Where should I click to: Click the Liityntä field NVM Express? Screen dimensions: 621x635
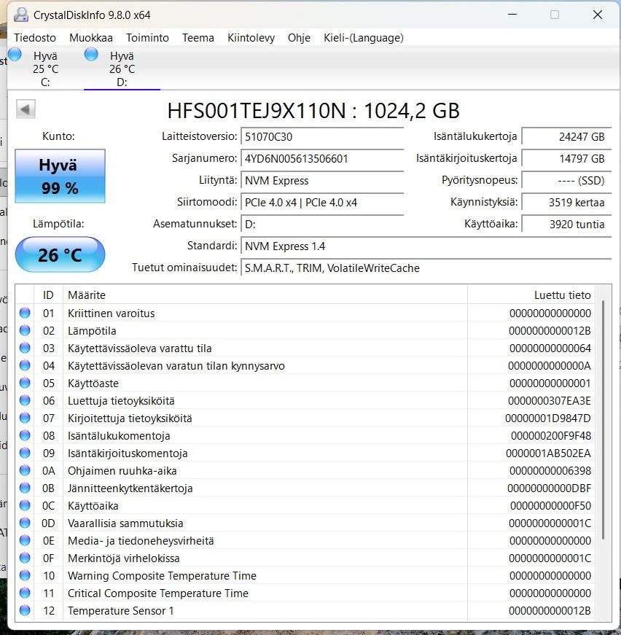[x=322, y=180]
